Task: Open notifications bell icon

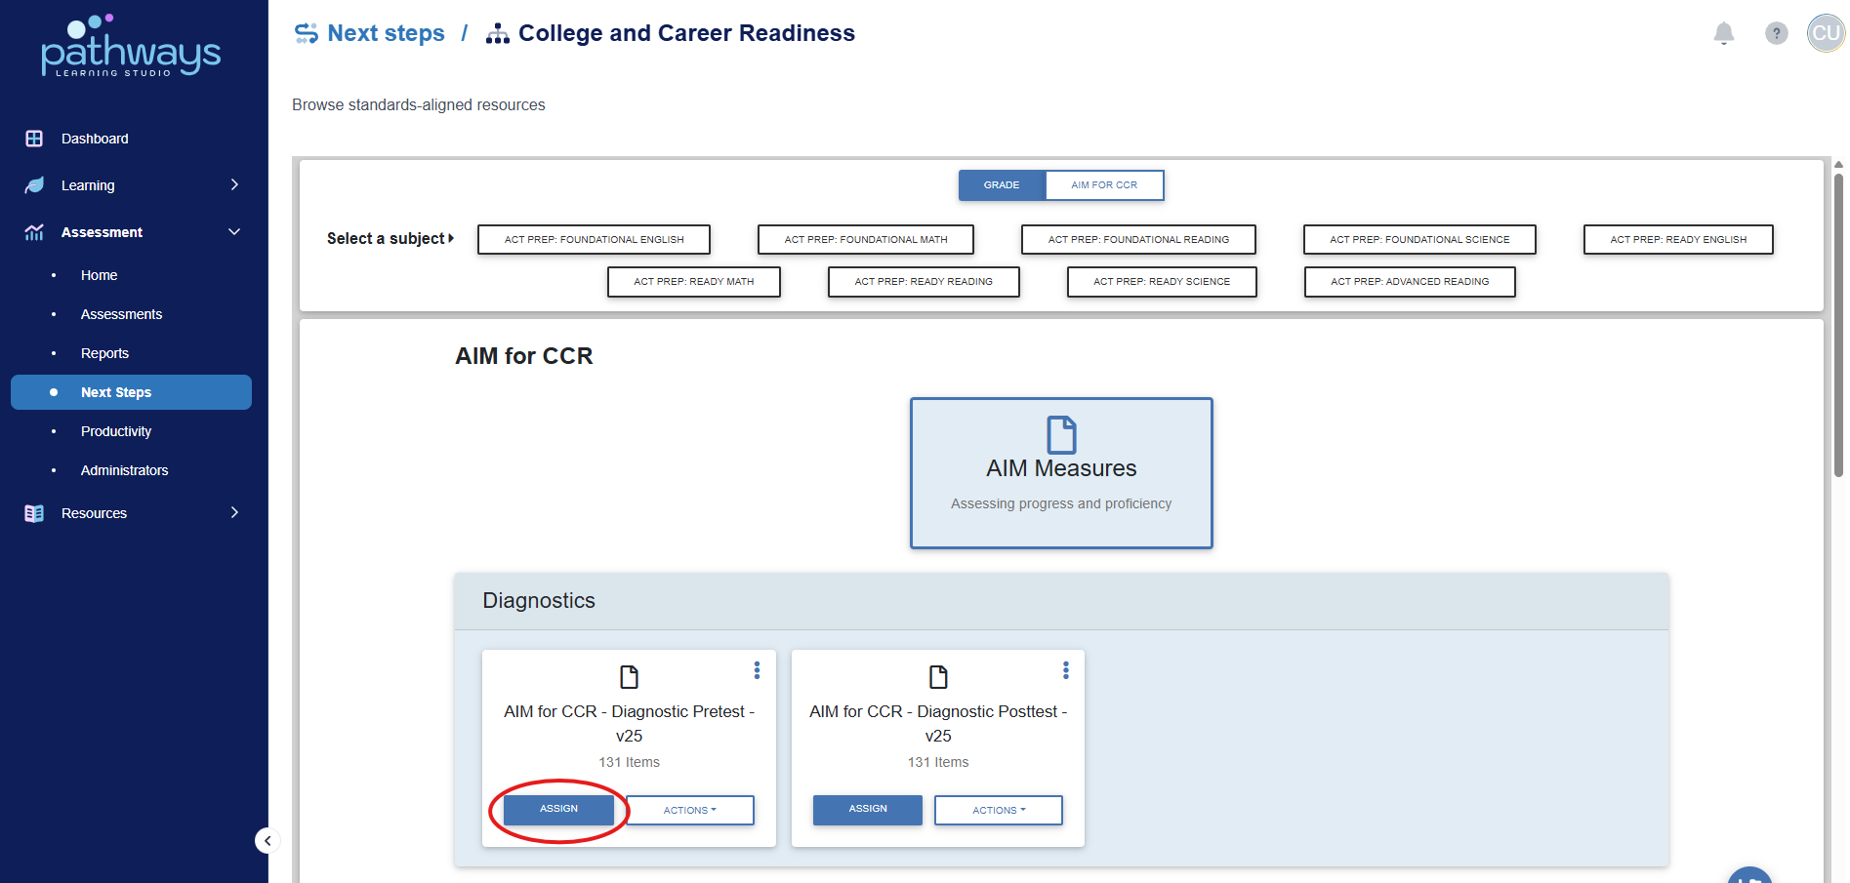Action: [x=1724, y=33]
